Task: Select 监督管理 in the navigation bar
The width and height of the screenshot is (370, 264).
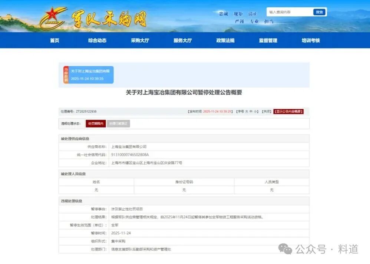Action: point(268,40)
